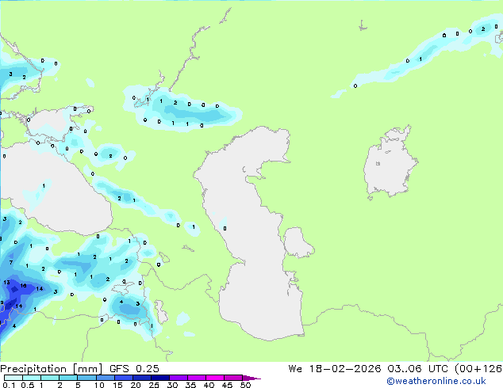Click the 20–25 mm dark blue legend box
The width and height of the screenshot is (503, 388).
142,378
